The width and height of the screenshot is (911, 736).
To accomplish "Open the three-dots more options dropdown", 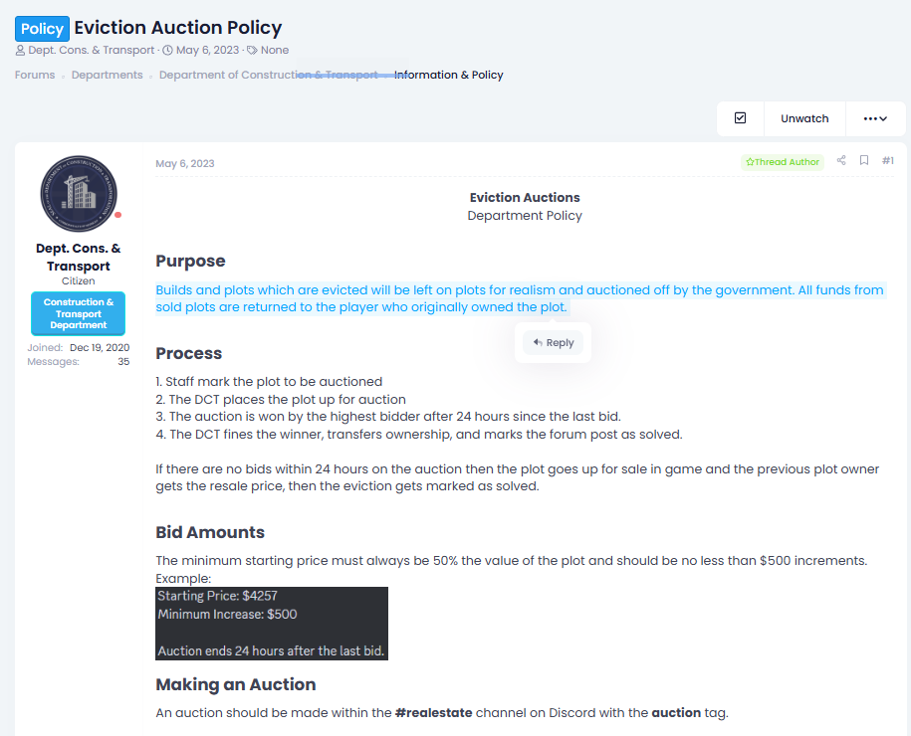I will [x=875, y=118].
